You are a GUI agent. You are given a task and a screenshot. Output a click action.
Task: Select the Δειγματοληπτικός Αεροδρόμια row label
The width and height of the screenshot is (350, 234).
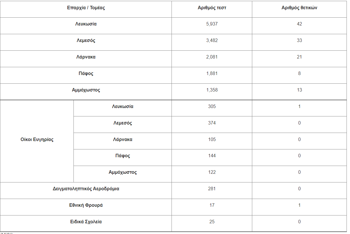tap(86, 189)
